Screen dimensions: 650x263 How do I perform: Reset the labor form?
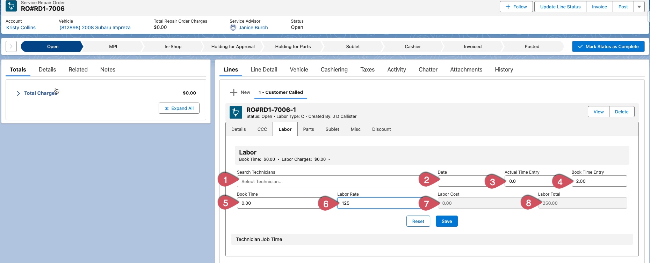pyautogui.click(x=418, y=221)
